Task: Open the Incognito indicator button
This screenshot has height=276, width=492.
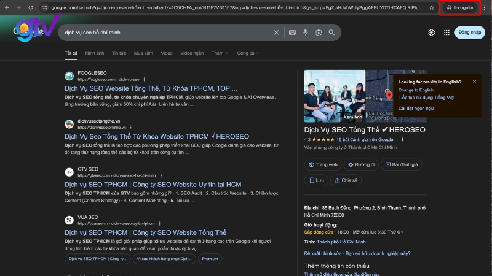Action: [x=460, y=7]
